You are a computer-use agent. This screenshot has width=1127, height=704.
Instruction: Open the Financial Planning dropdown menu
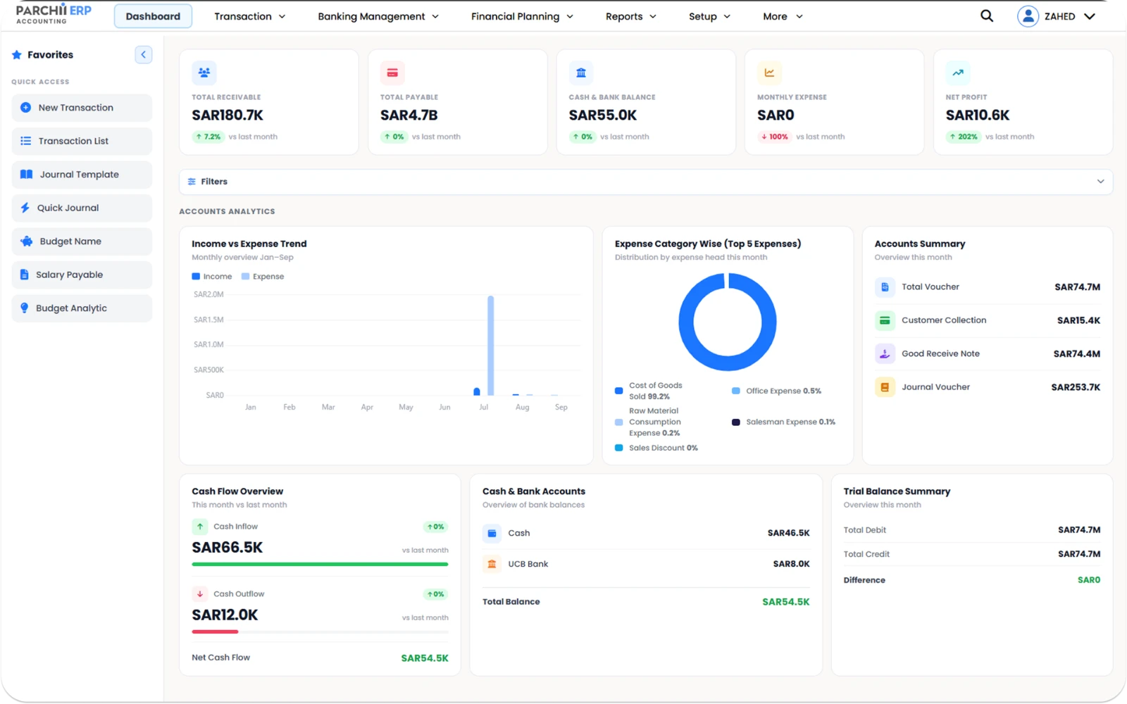click(522, 16)
